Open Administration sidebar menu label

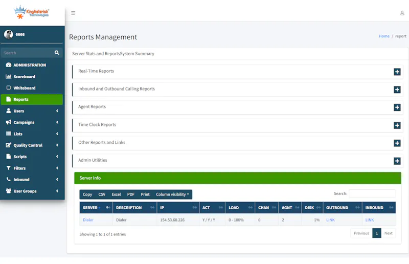[x=30, y=65]
